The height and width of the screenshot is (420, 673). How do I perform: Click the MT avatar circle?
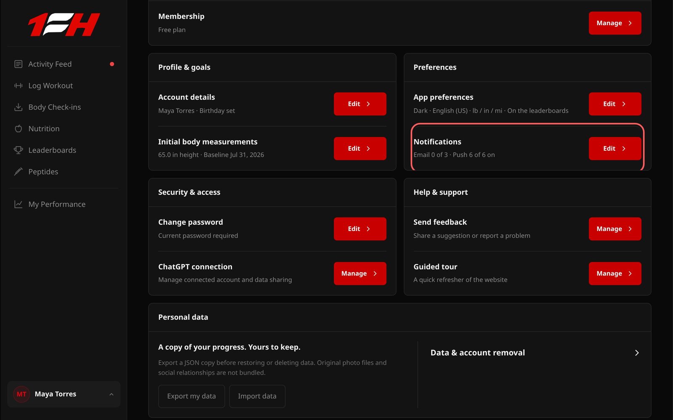21,394
